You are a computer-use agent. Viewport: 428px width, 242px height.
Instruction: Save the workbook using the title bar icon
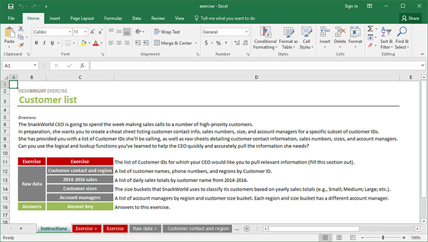[11, 6]
